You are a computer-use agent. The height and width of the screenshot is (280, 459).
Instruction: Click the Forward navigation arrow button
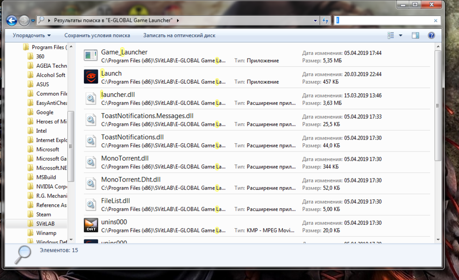click(24, 21)
